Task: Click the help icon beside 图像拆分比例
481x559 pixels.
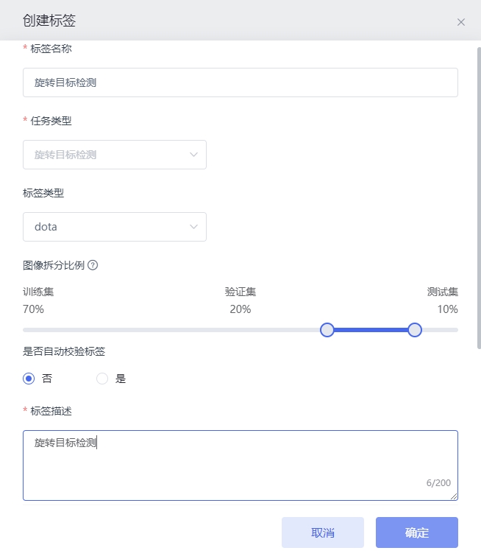Action: click(x=93, y=265)
